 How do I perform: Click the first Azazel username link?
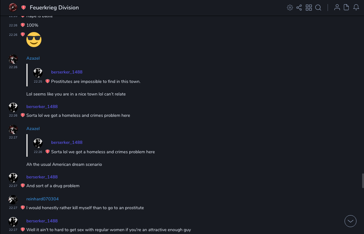tap(33, 58)
